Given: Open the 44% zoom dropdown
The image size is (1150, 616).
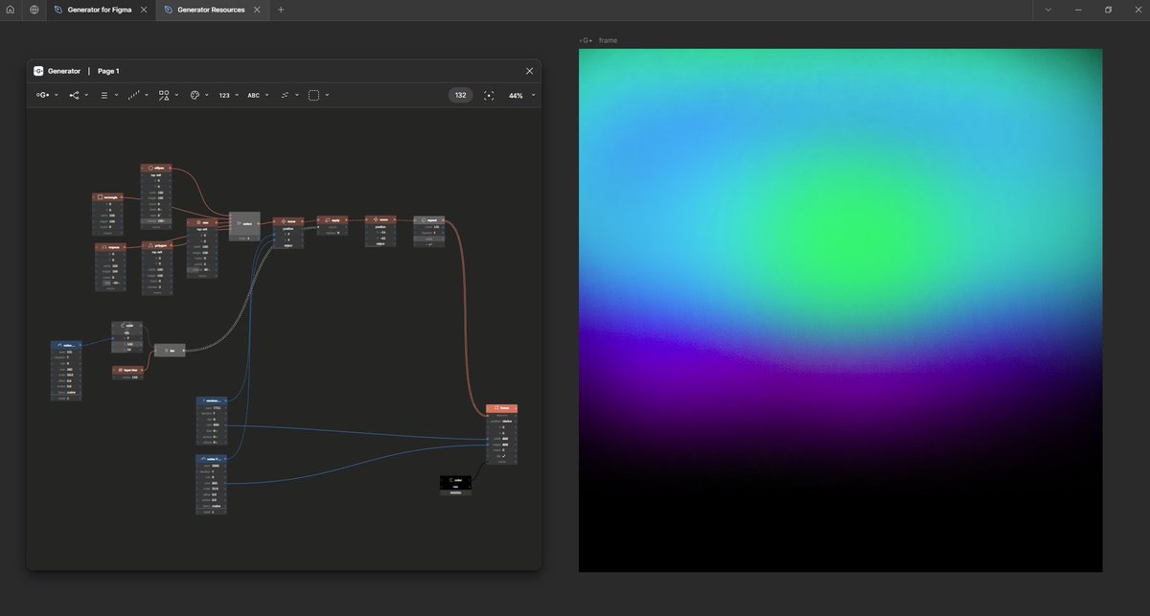Looking at the screenshot, I should (x=521, y=96).
